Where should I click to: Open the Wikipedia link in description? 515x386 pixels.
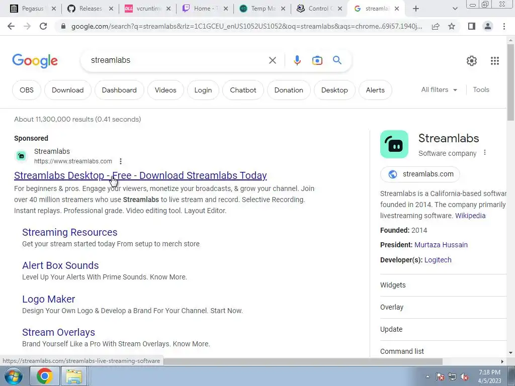470,216
